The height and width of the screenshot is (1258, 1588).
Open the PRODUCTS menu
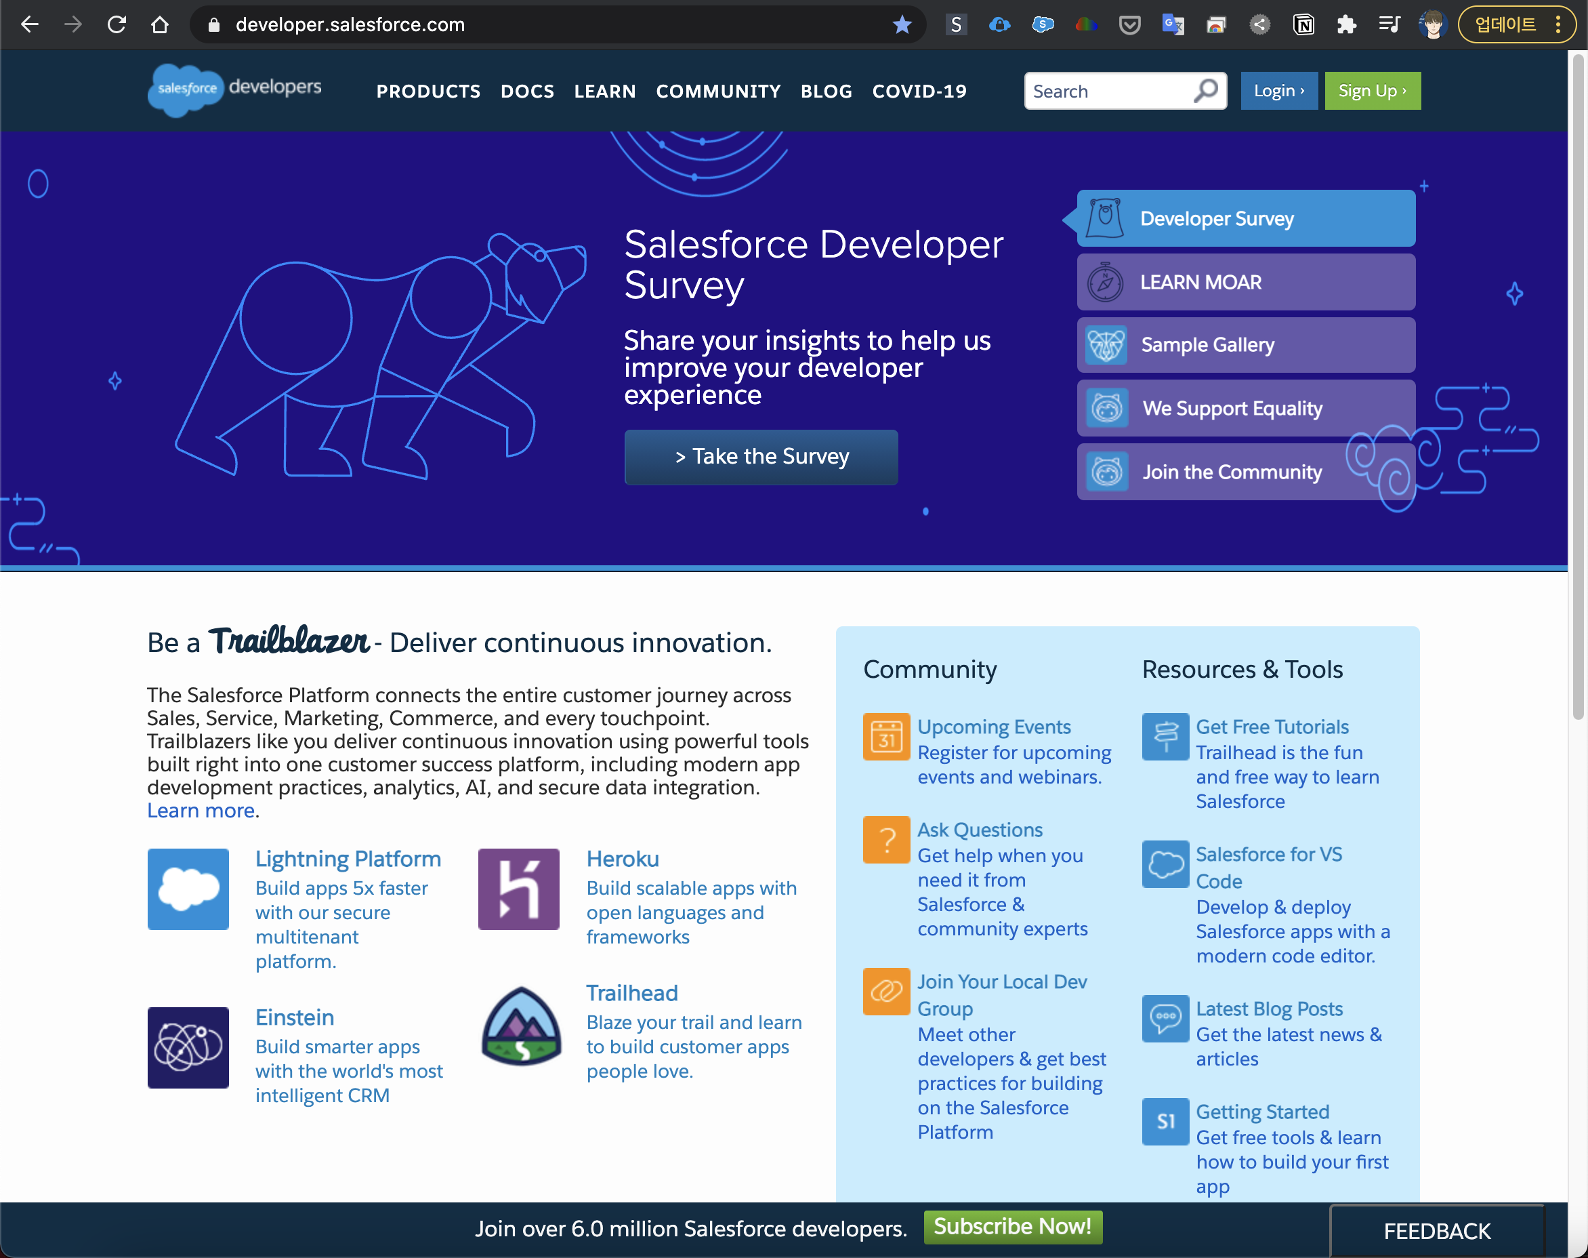(427, 92)
